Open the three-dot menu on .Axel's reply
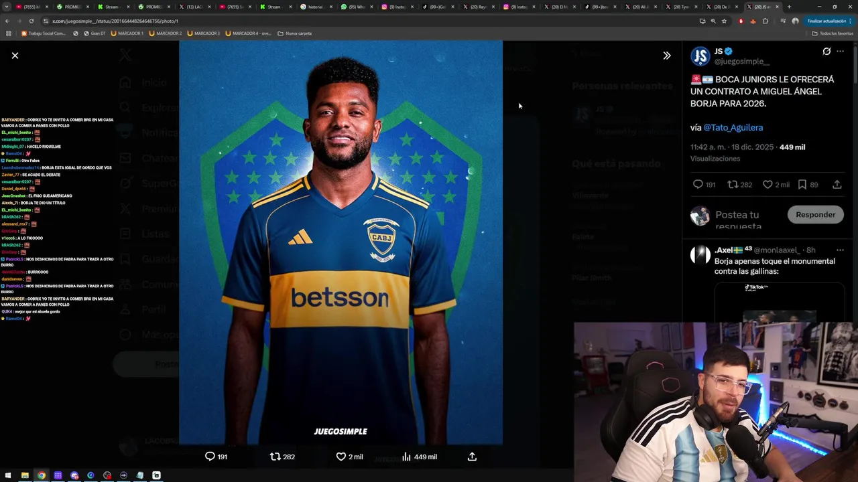Image resolution: width=858 pixels, height=482 pixels. point(840,250)
